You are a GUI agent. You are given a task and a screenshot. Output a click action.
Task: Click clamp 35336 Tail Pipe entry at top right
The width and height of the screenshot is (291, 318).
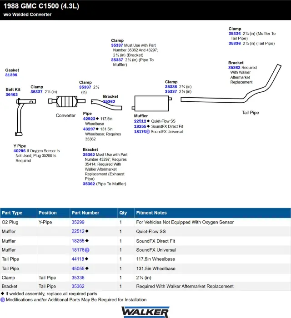235,44
